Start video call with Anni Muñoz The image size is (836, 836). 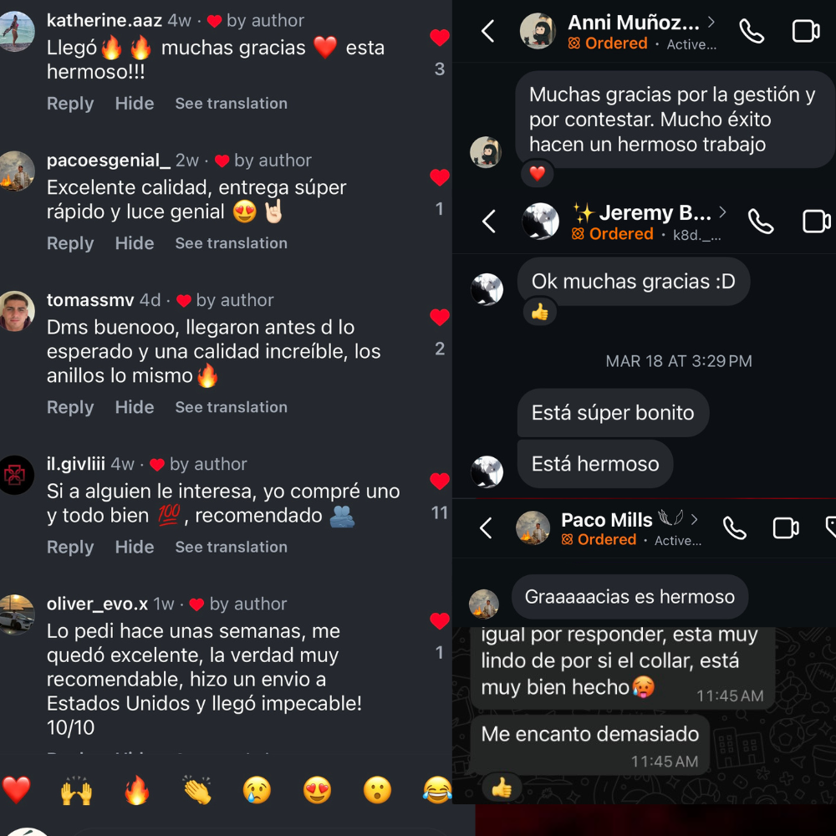click(806, 31)
